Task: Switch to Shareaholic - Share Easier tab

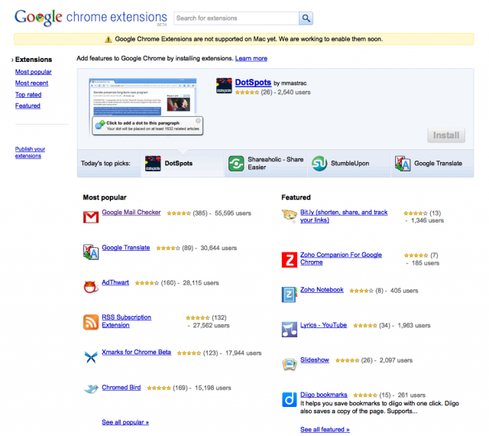Action: coord(266,164)
